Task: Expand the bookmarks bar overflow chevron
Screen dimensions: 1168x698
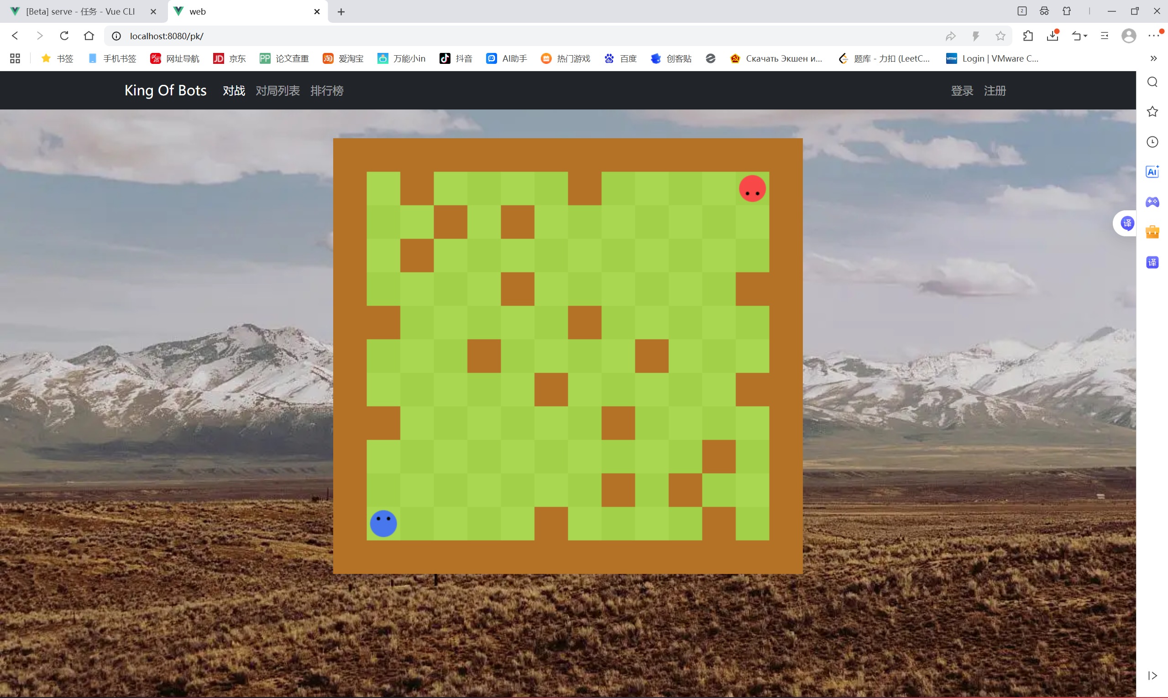Action: pos(1153,58)
